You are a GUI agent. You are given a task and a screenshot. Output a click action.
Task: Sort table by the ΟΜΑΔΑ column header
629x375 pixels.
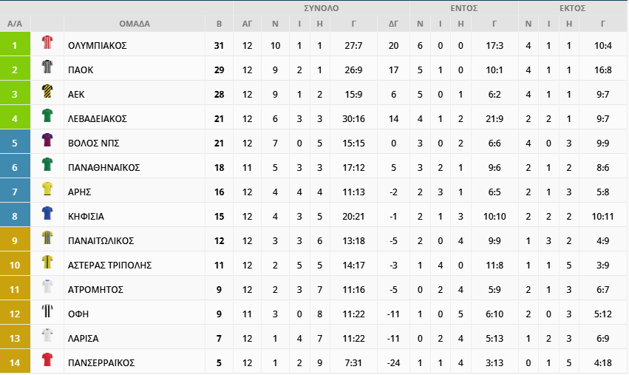point(134,24)
